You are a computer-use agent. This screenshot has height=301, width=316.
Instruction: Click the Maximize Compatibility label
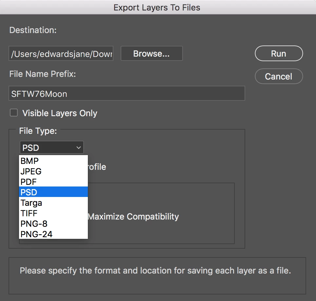point(133,217)
